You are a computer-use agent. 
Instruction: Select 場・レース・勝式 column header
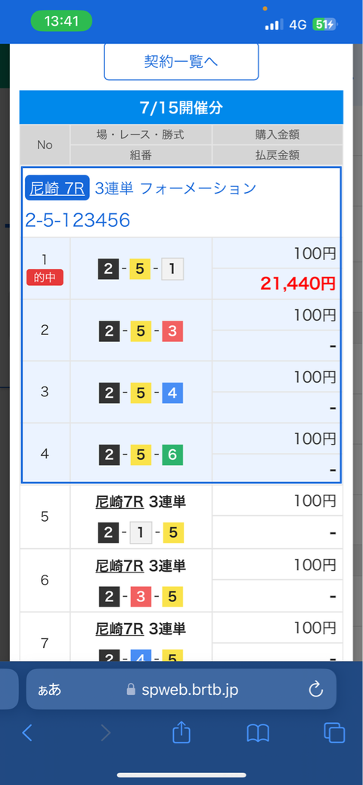(141, 135)
